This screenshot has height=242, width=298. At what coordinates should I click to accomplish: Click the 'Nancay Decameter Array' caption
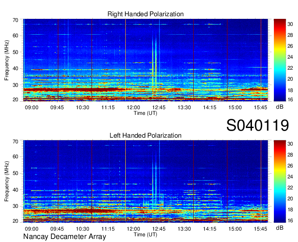(x=64, y=237)
